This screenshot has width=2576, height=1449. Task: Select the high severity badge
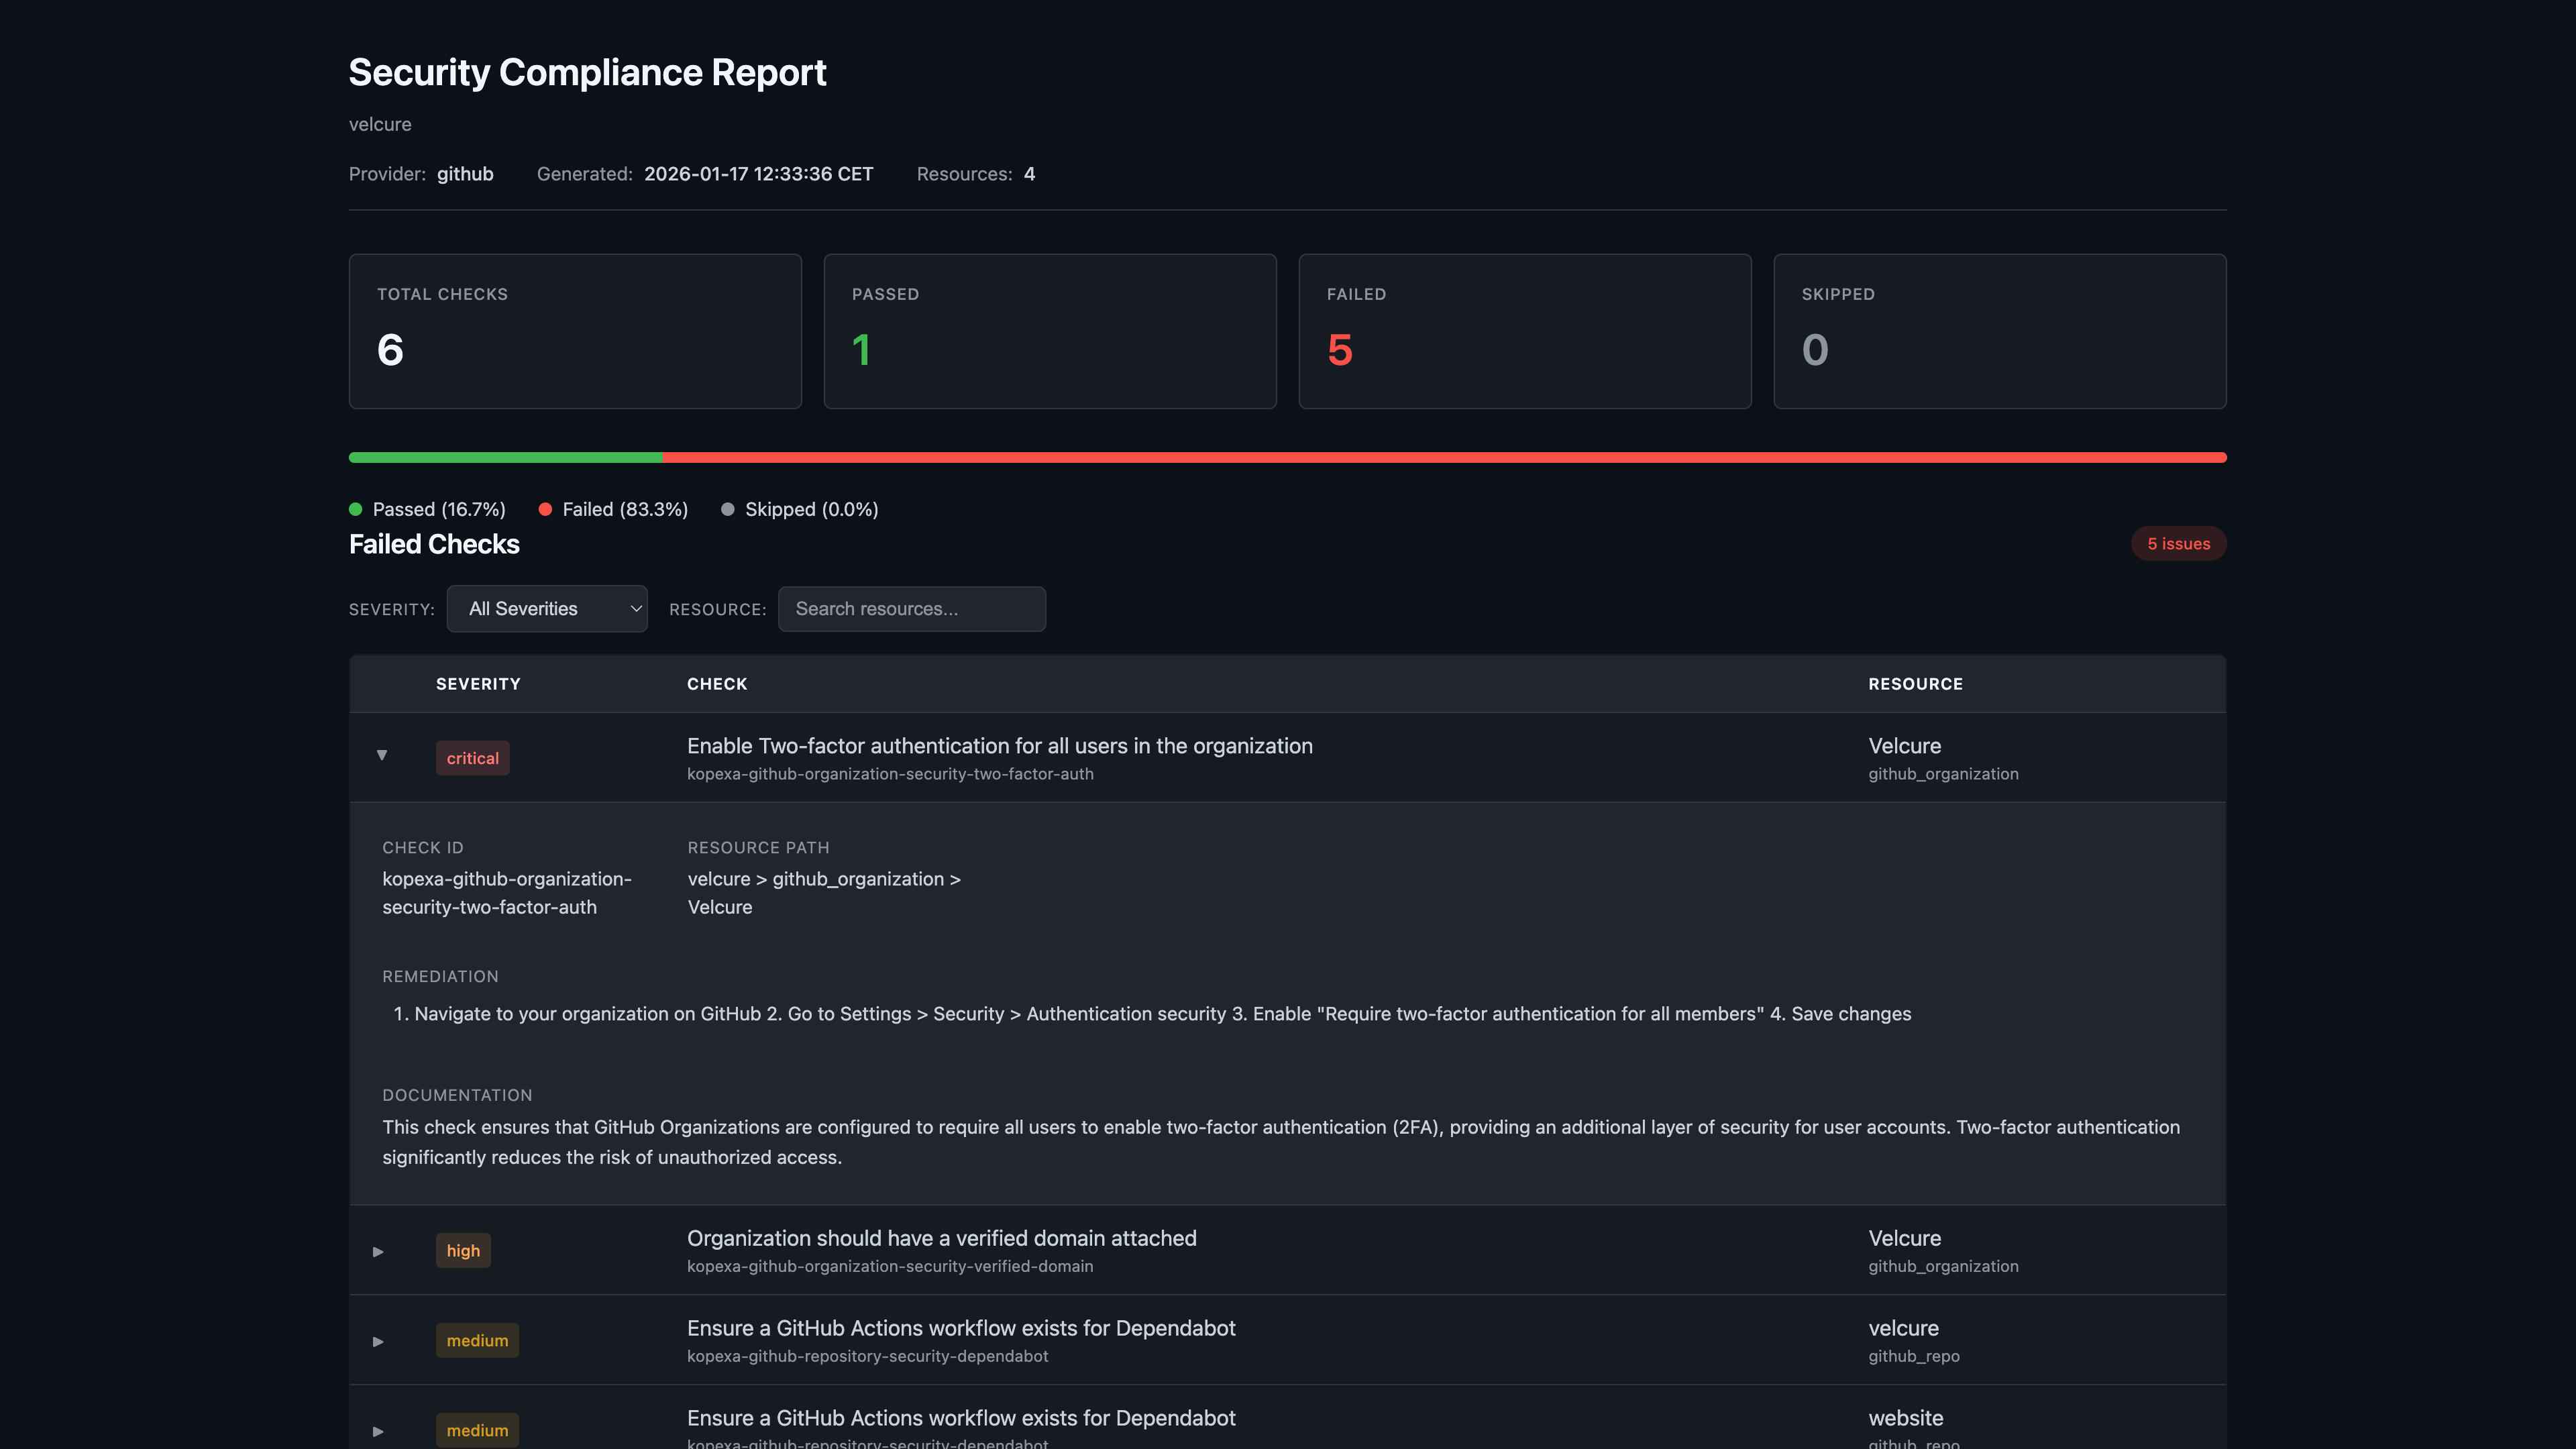463,1250
